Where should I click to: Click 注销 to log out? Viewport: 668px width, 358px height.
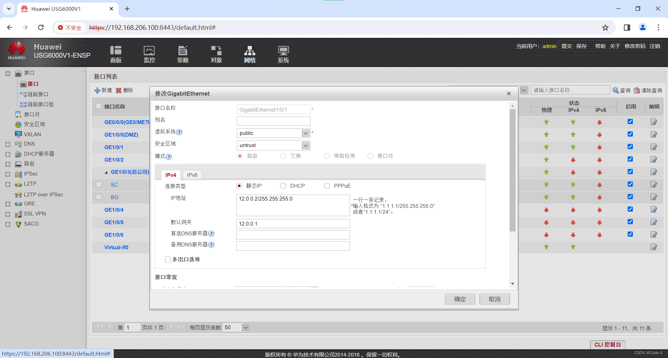[655, 46]
